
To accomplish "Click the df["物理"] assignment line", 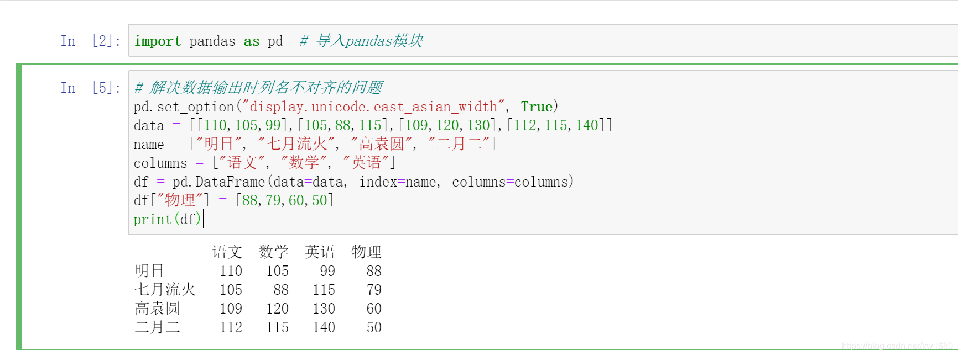I will click(233, 200).
